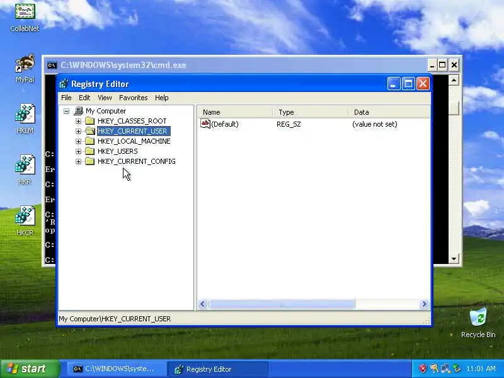Collapse the My Computer tree node
The height and width of the screenshot is (378, 504).
66,112
